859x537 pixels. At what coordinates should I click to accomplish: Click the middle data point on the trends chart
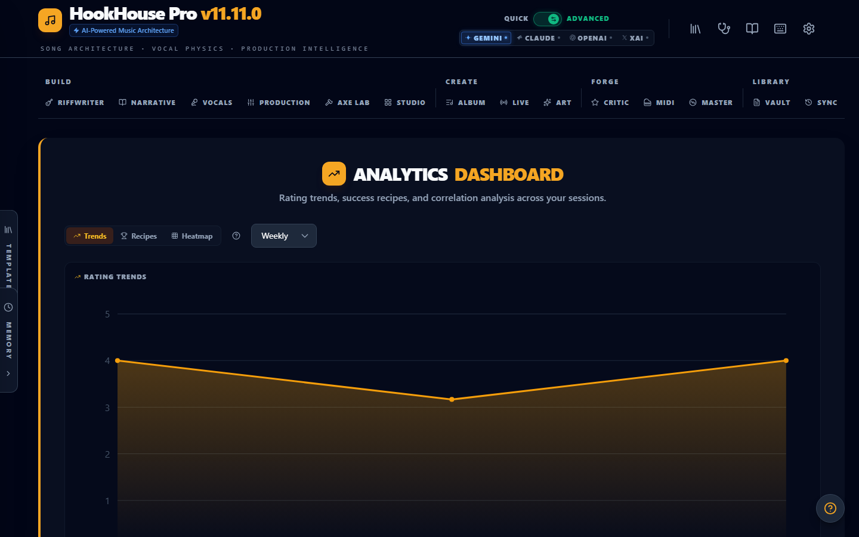(x=452, y=399)
